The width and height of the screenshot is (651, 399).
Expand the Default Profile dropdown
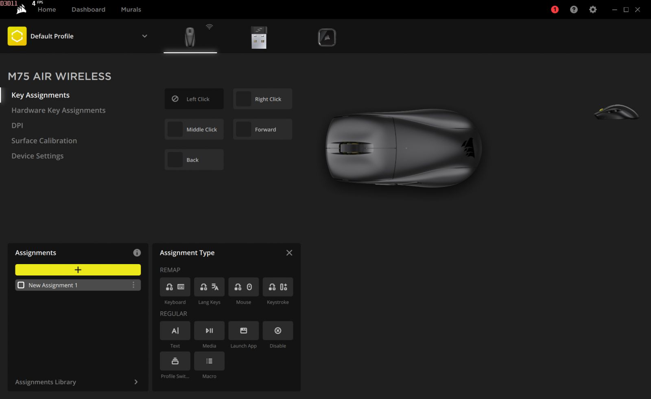coord(144,36)
